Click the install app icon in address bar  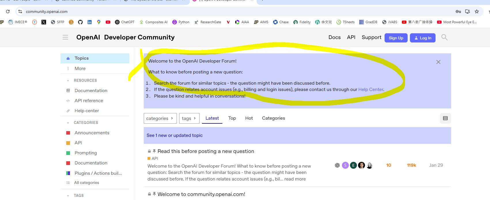click(468, 11)
